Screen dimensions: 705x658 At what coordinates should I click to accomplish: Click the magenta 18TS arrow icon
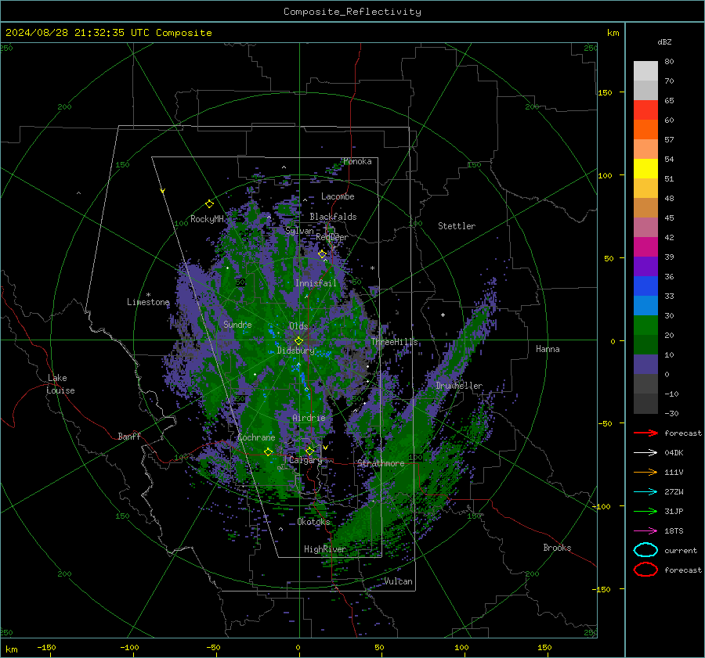(x=645, y=531)
